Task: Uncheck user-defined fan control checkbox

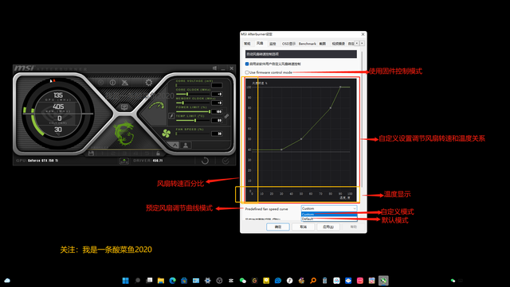Action: pos(247,64)
